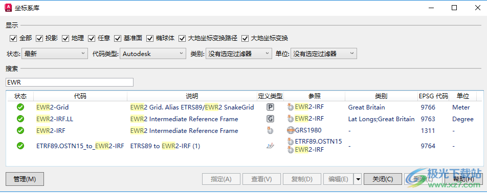Click the datum icon beside ETRF89.OSTN15 reference

[291, 142]
